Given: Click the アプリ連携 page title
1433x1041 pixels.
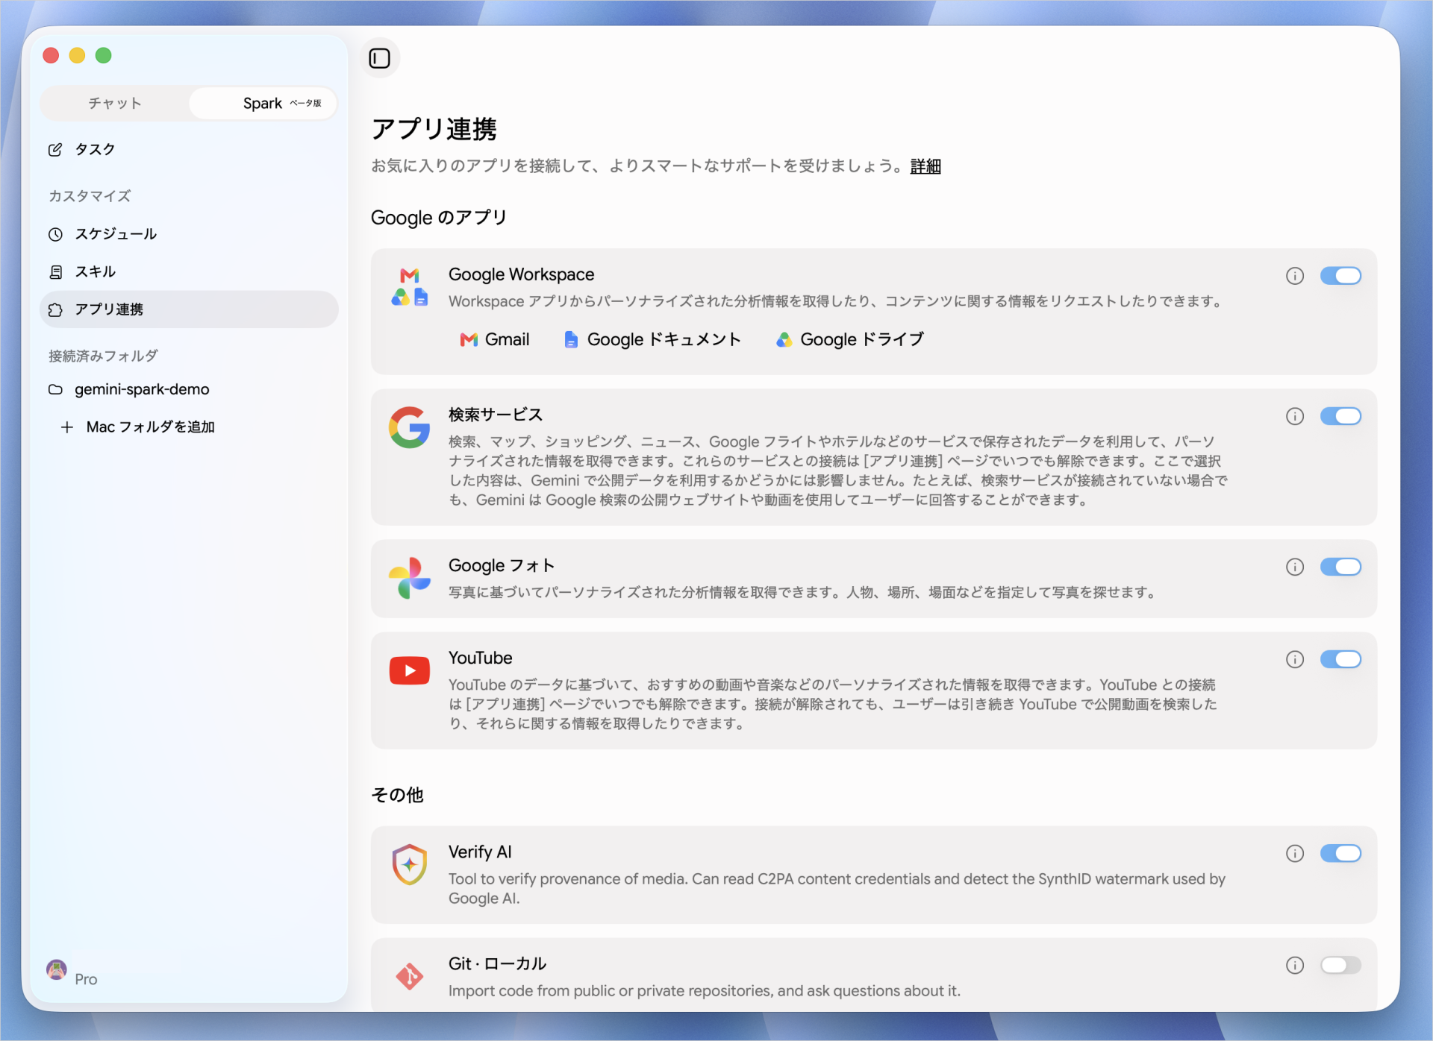Looking at the screenshot, I should [x=434, y=130].
